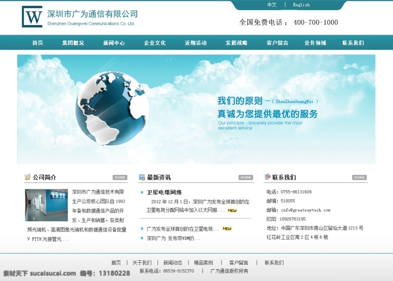Screen dimensions: 393x281
Task: Click MORE button in 公司简介 section
Action: point(120,177)
